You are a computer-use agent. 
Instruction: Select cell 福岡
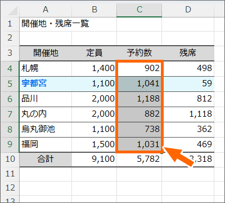[x=46, y=144]
